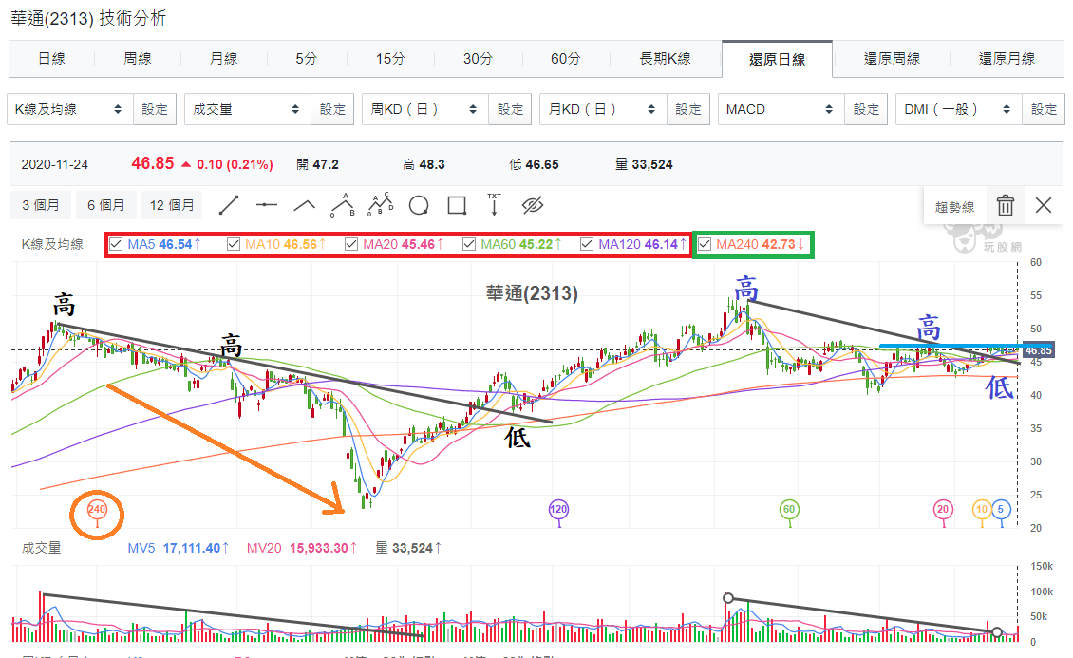Click the date 2020-11-24 in quote bar
Image resolution: width=1073 pixels, height=658 pixels.
55,164
